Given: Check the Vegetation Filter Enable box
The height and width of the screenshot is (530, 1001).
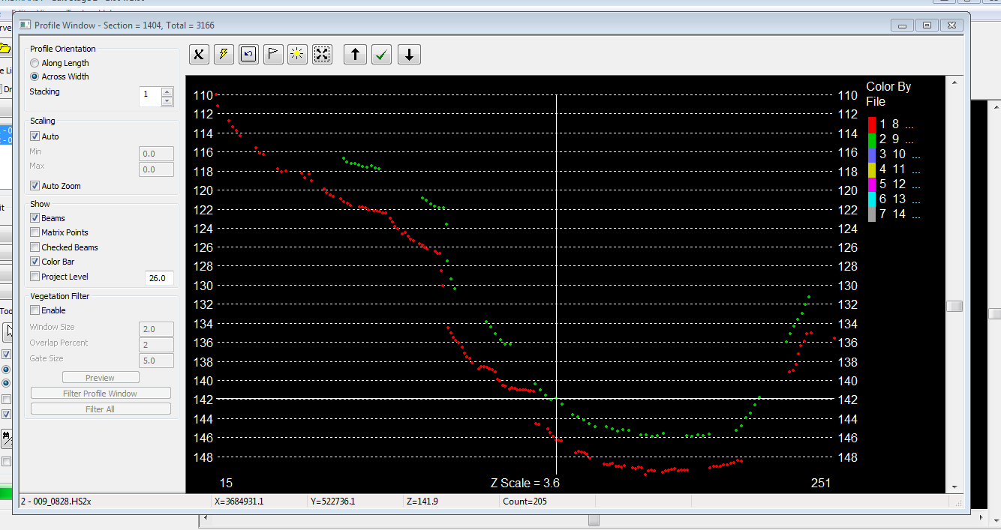Looking at the screenshot, I should pos(35,310).
